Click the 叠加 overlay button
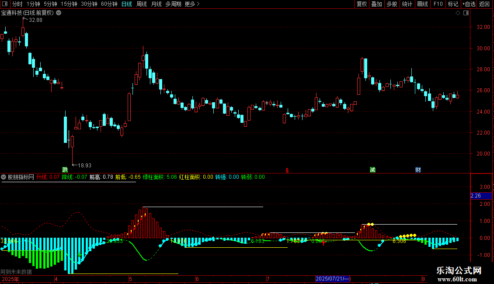494x284 pixels. 377,4
